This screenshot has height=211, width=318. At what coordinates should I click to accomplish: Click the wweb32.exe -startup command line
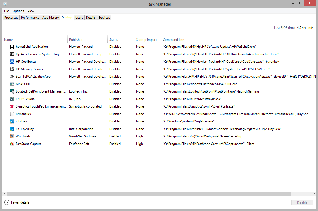pyautogui.click(x=202, y=137)
